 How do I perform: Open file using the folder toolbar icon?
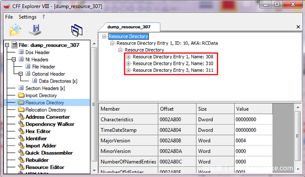click(15, 30)
